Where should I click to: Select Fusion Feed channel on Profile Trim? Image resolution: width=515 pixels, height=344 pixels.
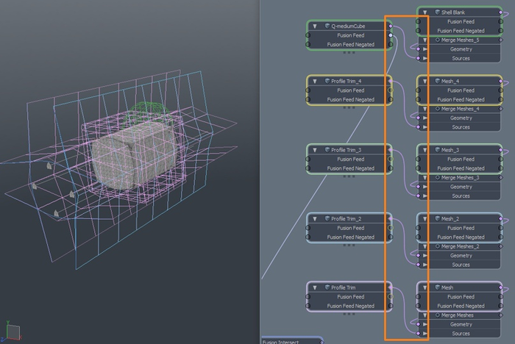[350, 297]
